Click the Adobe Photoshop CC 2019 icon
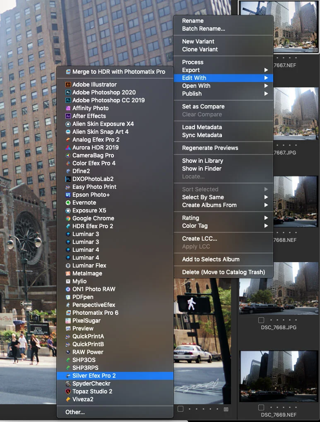 pyautogui.click(x=68, y=100)
